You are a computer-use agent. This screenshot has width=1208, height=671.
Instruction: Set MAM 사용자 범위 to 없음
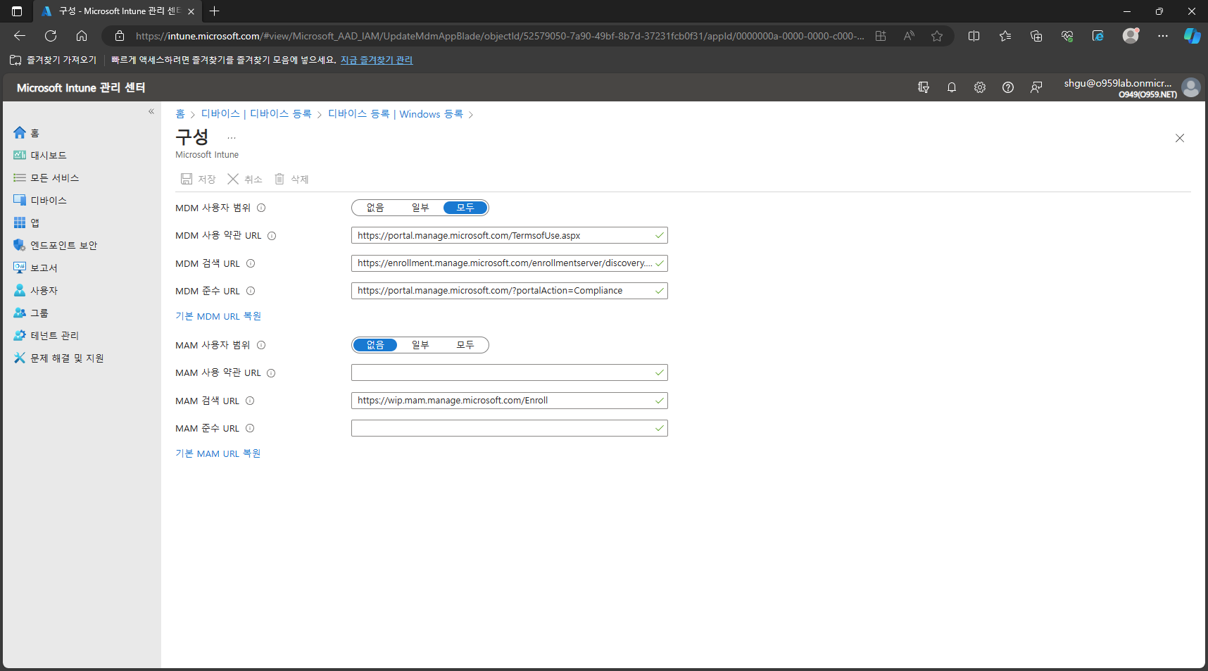coord(375,345)
